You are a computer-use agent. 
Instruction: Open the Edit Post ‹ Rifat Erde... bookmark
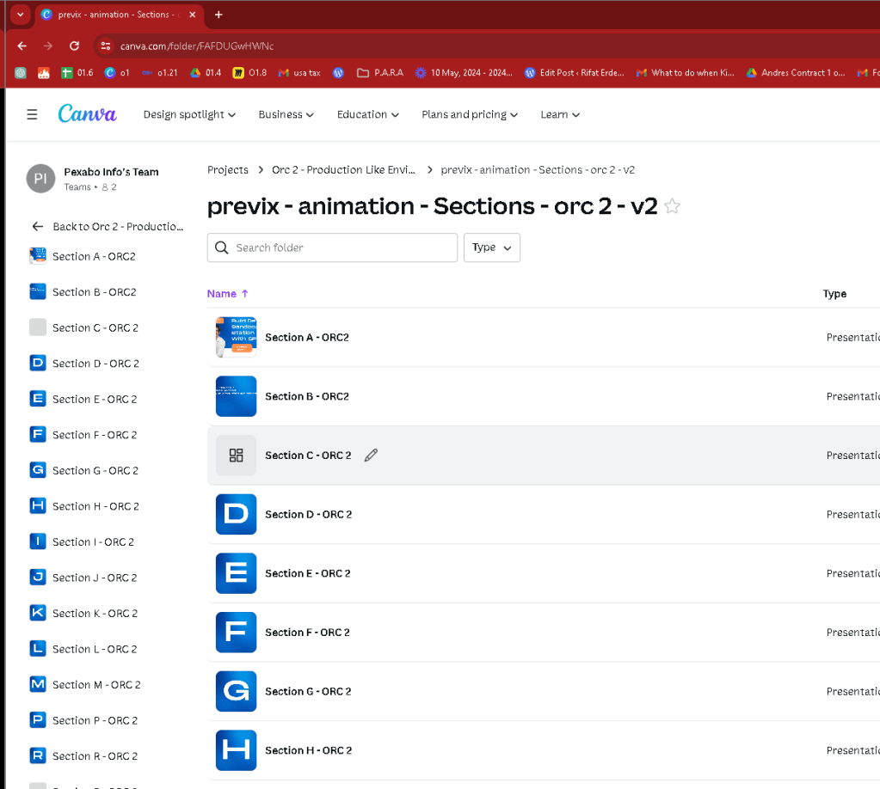coord(574,73)
